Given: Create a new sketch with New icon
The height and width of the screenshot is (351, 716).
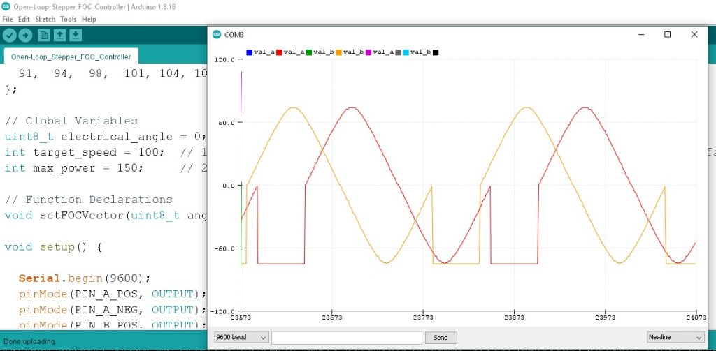Looking at the screenshot, I should pyautogui.click(x=44, y=35).
